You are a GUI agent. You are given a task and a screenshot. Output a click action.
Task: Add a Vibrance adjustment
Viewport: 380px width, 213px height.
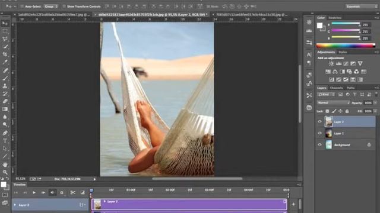[x=360, y=63]
